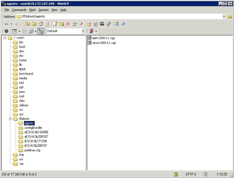
Task: Collapse the tftpboot tree node
Action: click(10, 119)
